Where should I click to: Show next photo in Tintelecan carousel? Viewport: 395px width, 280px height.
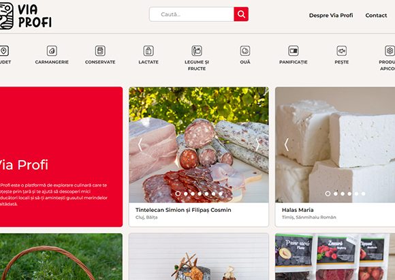coord(257,144)
